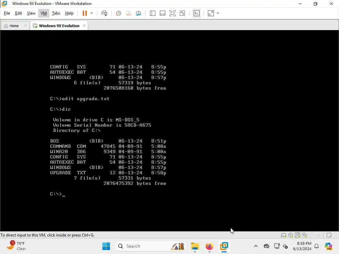This screenshot has height=254, width=339.
Task: Open the VM menu
Action: click(x=44, y=13)
